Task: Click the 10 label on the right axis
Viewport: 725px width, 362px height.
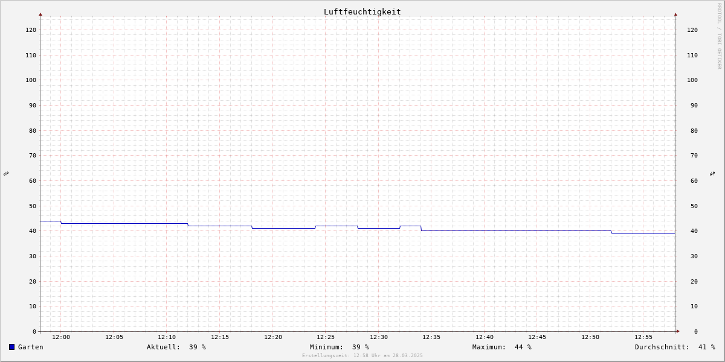Action: tap(694, 306)
